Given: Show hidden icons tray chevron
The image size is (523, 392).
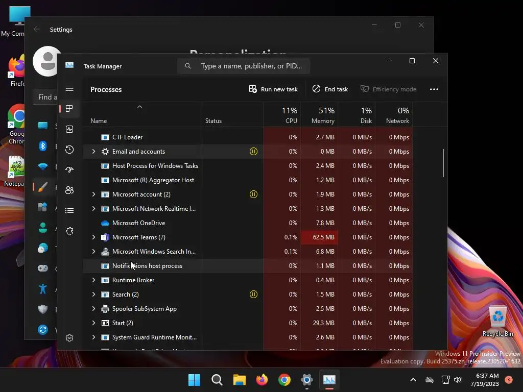Looking at the screenshot, I should point(413,380).
